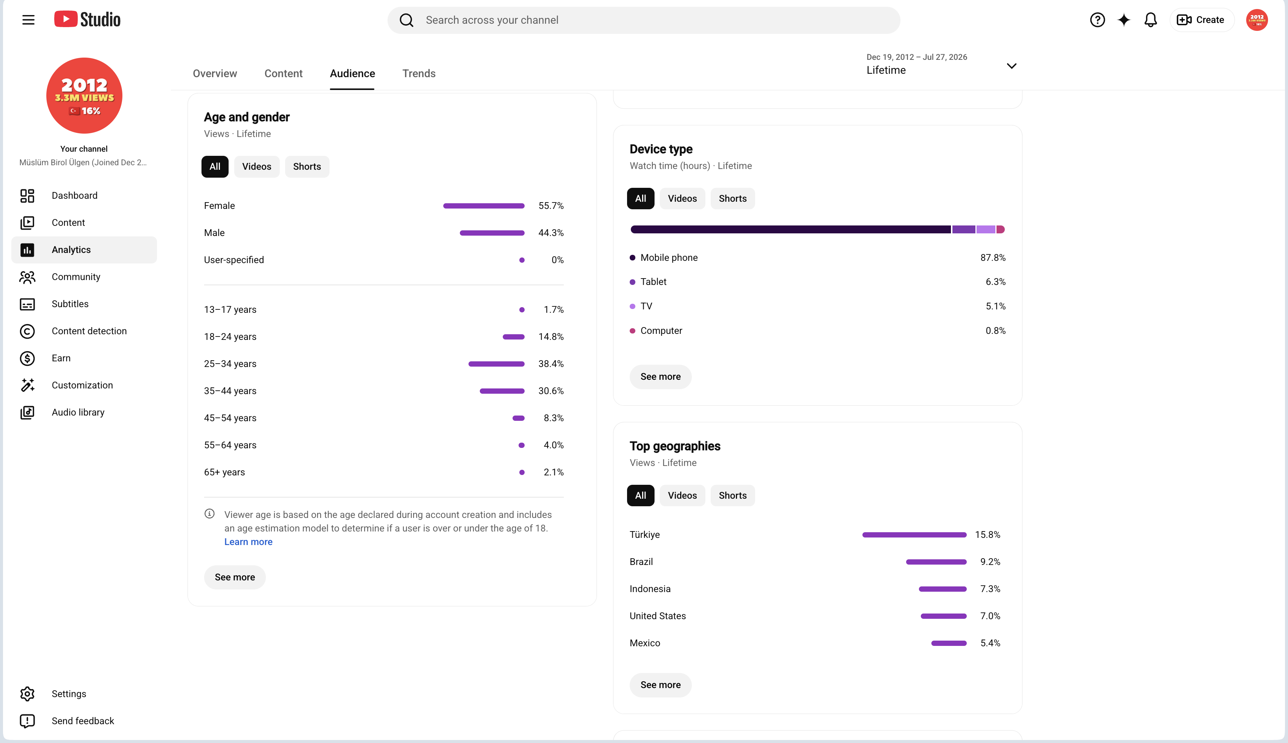Select Videos filter in Device type
This screenshot has width=1288, height=743.
click(682, 198)
